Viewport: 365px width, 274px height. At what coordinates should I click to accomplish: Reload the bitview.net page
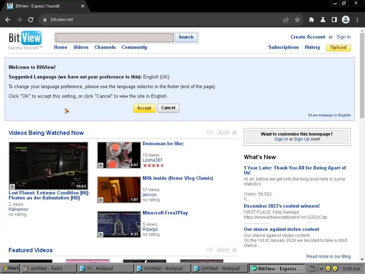(x=31, y=20)
